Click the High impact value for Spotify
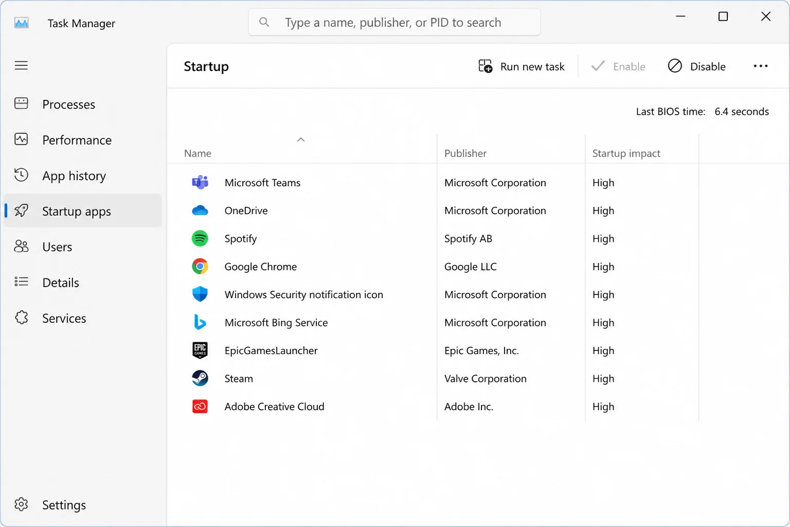Image resolution: width=790 pixels, height=527 pixels. (x=603, y=239)
